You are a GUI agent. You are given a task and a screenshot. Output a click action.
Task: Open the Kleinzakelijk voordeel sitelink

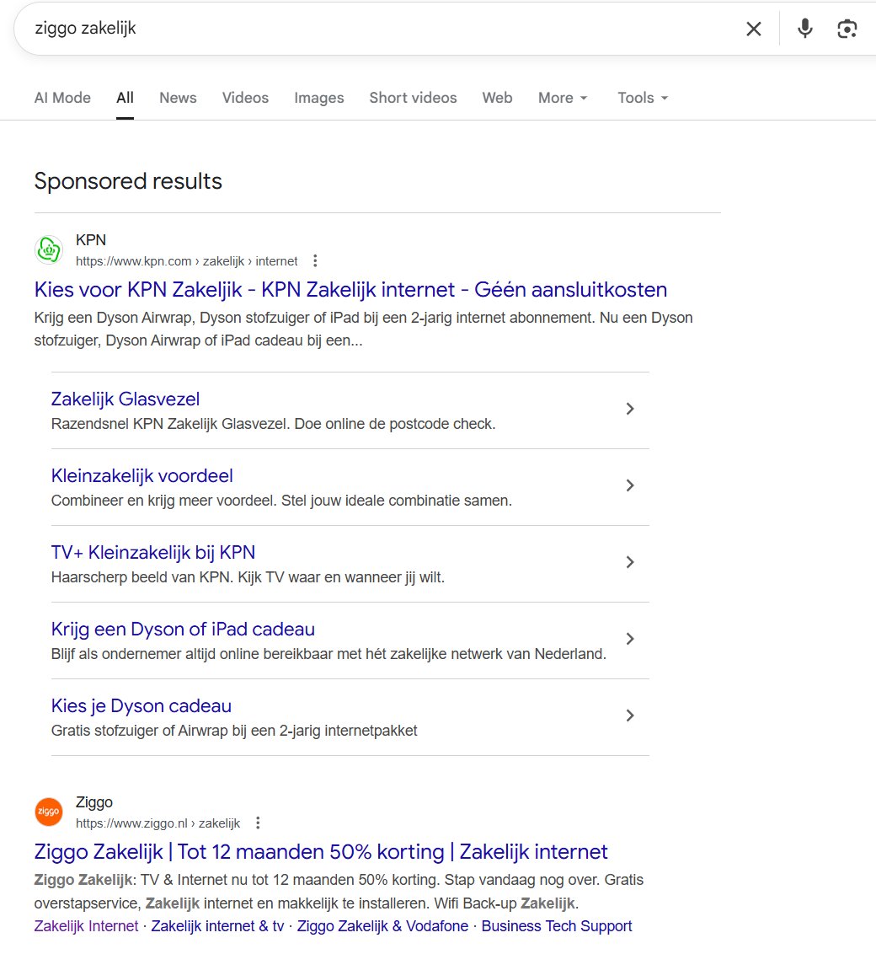(x=142, y=476)
